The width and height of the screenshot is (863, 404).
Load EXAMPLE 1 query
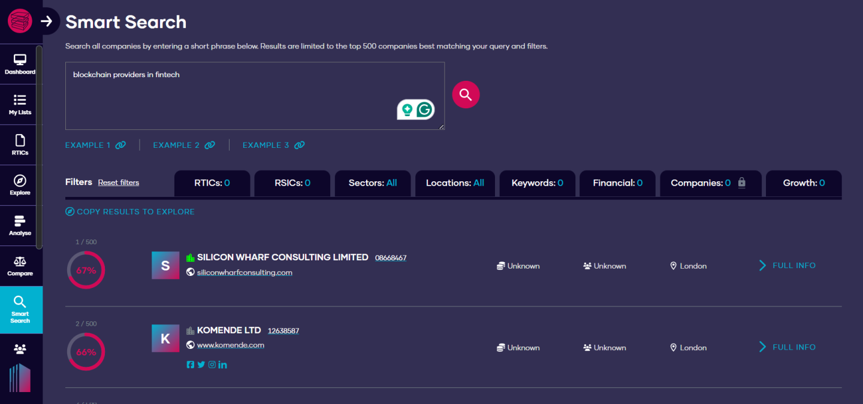point(95,145)
